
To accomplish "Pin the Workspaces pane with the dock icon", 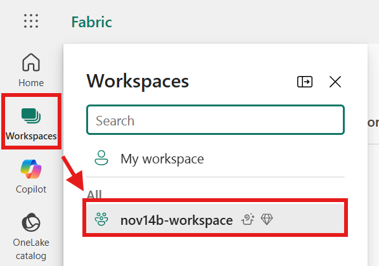I will pos(305,82).
